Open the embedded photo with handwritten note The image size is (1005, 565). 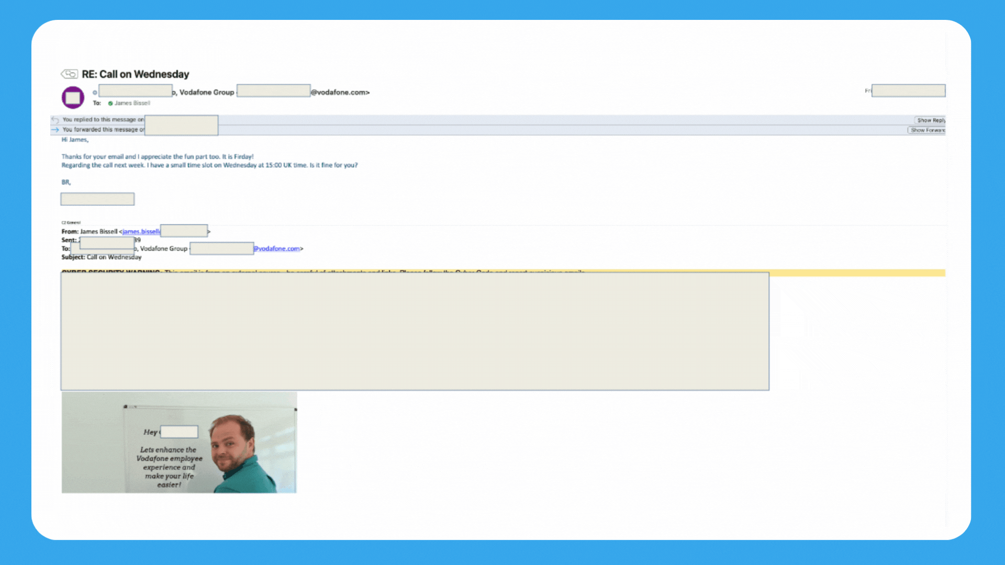coord(179,443)
